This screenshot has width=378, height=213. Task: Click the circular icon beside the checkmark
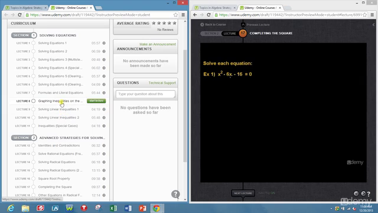[x=363, y=193]
